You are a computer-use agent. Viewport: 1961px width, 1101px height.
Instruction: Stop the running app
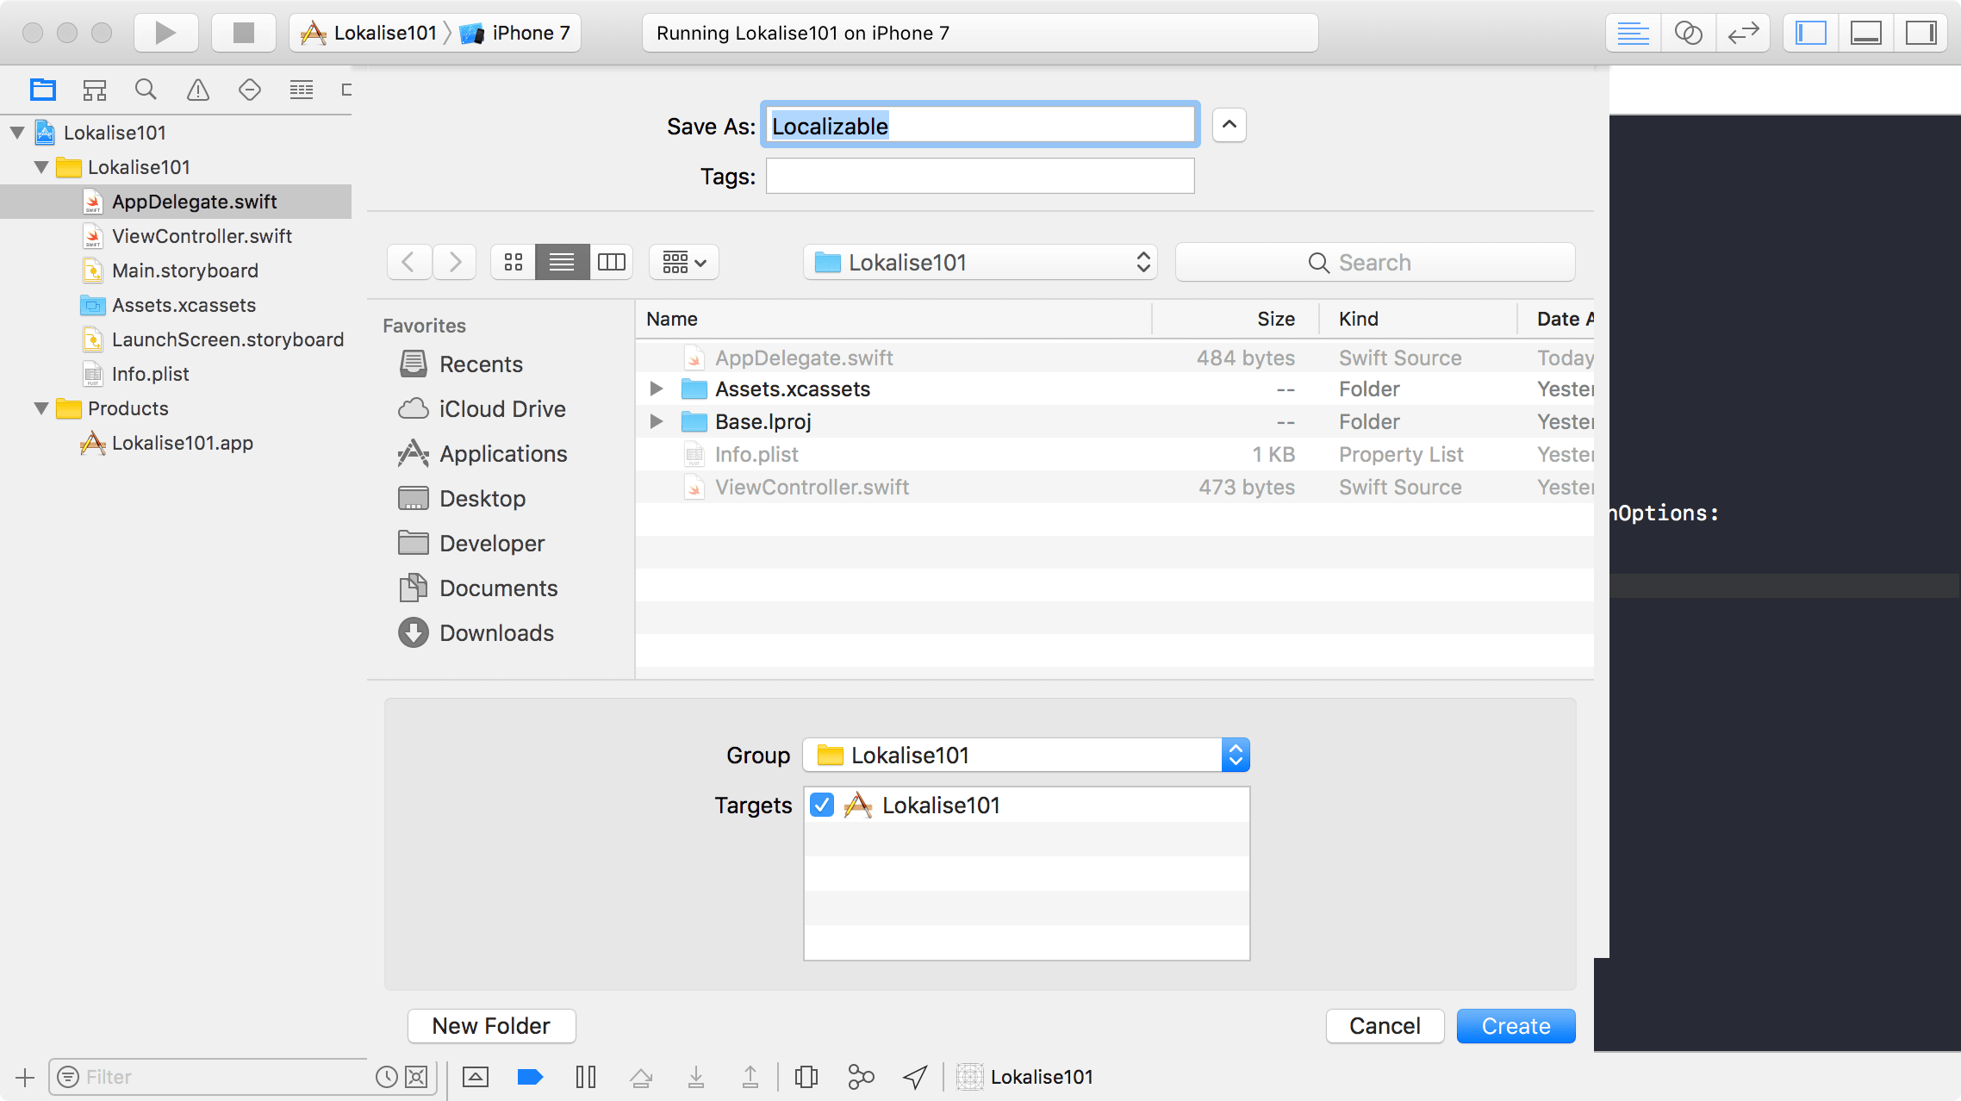point(244,33)
